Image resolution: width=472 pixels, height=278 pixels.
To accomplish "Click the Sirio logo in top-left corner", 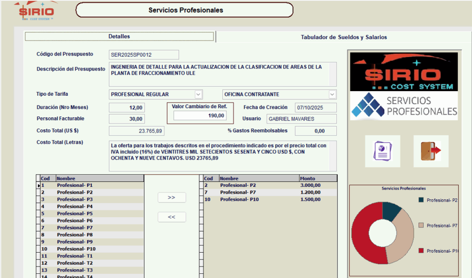I will tap(36, 11).
